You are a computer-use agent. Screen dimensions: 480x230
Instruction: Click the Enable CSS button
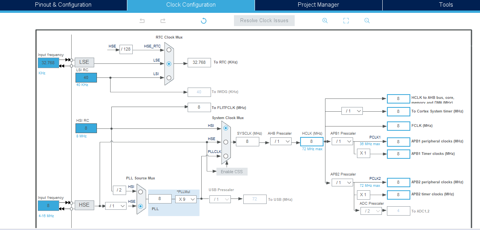tap(232, 172)
